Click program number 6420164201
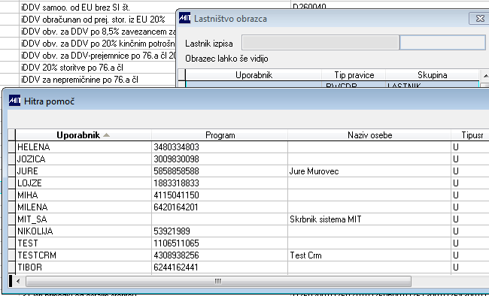The image size is (489, 296). pyautogui.click(x=176, y=207)
